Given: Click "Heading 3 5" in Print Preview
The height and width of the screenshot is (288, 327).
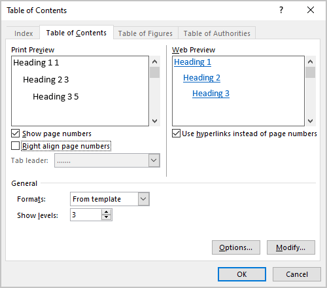Looking at the screenshot, I should [x=56, y=97].
